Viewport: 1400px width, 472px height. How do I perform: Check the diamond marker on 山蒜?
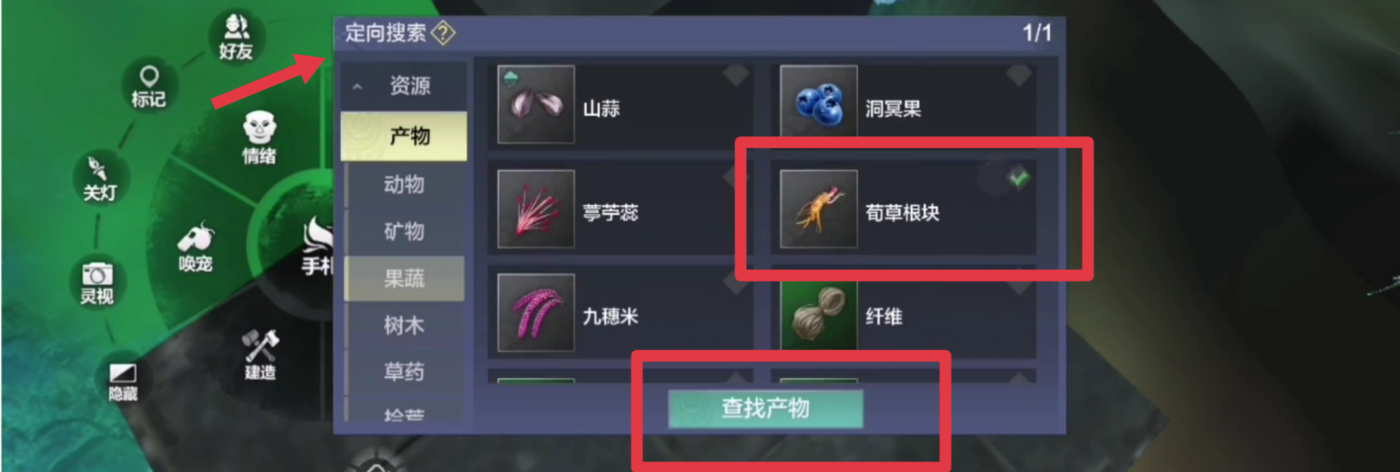click(x=736, y=74)
